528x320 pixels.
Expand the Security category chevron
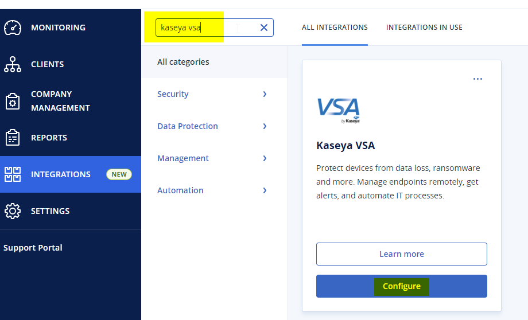(265, 94)
